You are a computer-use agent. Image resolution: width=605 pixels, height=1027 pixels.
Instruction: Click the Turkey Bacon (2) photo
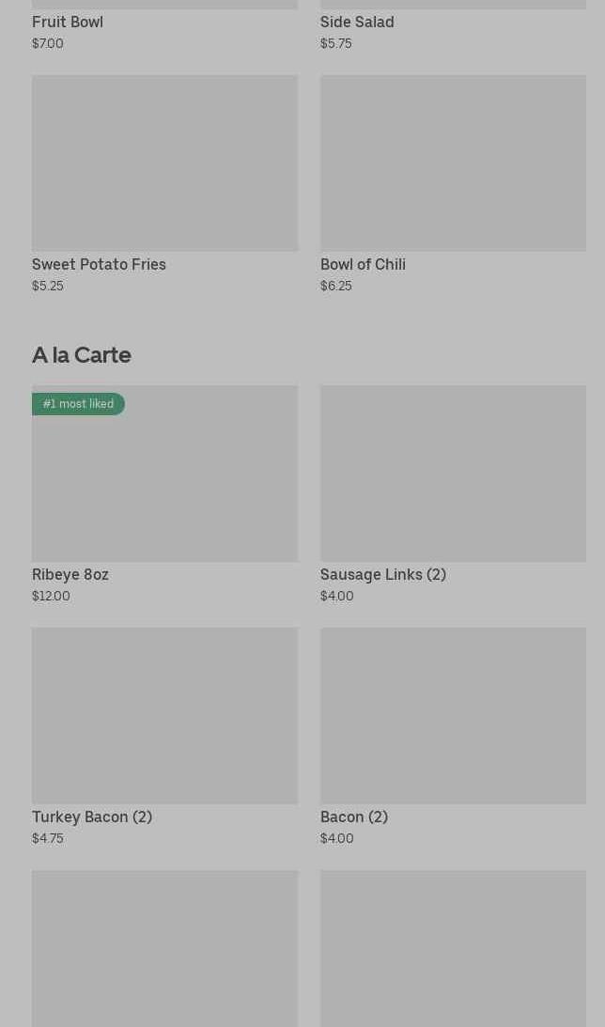(164, 715)
